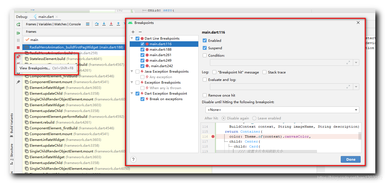Click View Breakpoints... popup entry
385x183 pixels.
46,68
